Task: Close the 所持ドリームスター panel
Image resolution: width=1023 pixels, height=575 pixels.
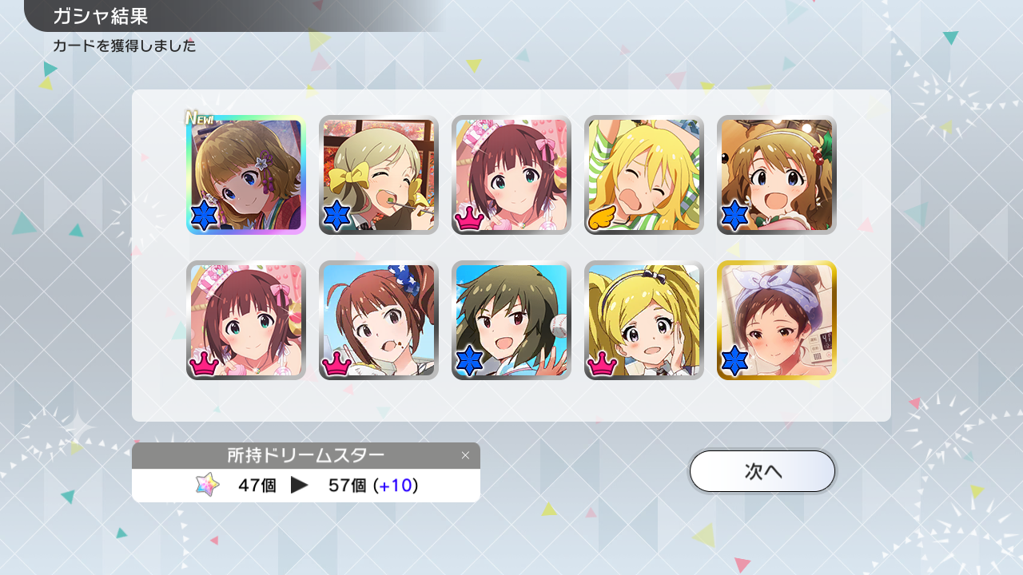Action: [466, 455]
